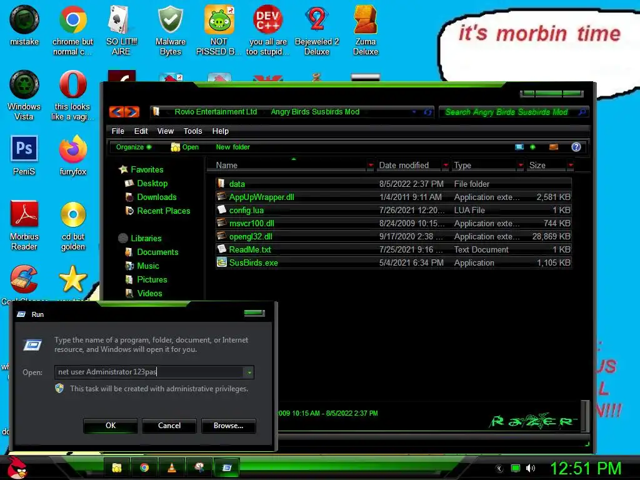Click Search Angry Birds Susbirds Mod box
Screen dimensions: 640x480
pyautogui.click(x=514, y=112)
